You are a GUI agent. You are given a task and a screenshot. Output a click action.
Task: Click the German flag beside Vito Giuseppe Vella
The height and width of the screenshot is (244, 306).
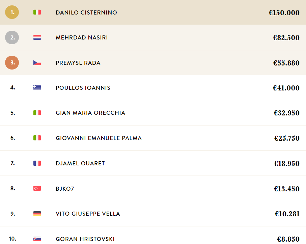coord(37,214)
